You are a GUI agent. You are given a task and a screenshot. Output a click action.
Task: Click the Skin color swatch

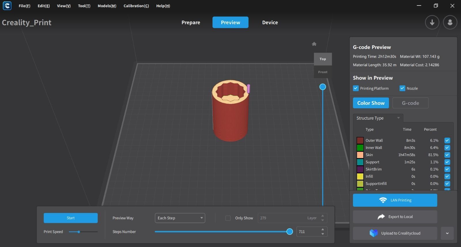(x=360, y=155)
